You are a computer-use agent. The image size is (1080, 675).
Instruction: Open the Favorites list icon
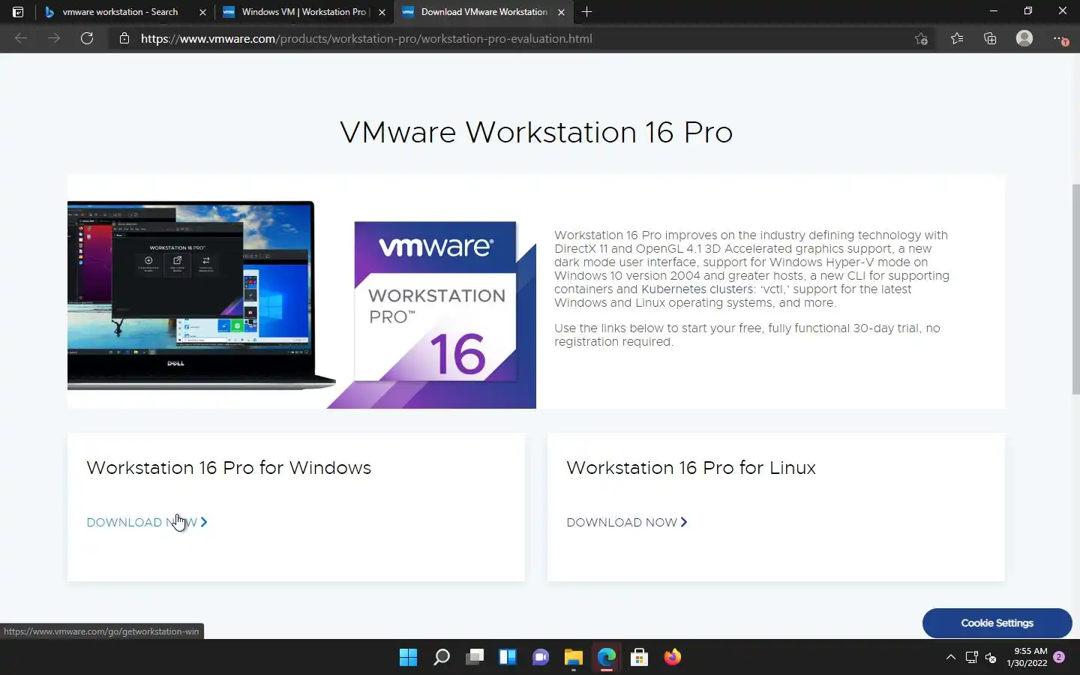(957, 38)
